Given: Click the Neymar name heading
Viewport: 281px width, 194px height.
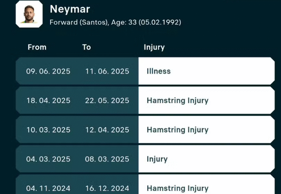Looking at the screenshot, I should (x=70, y=9).
